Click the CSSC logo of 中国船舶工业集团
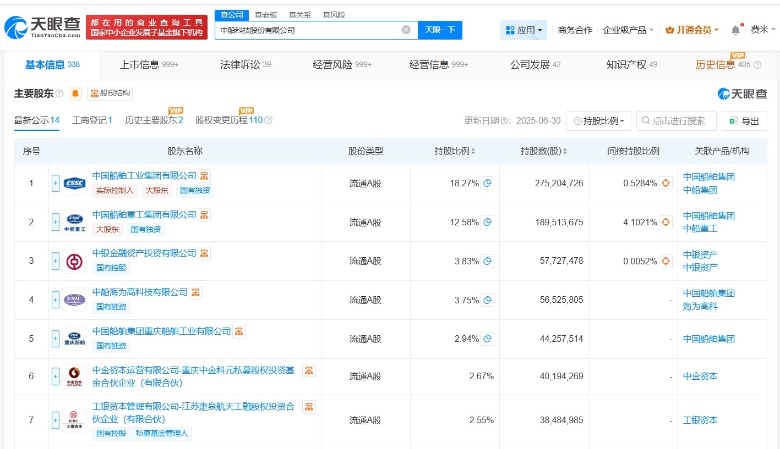 pyautogui.click(x=74, y=183)
